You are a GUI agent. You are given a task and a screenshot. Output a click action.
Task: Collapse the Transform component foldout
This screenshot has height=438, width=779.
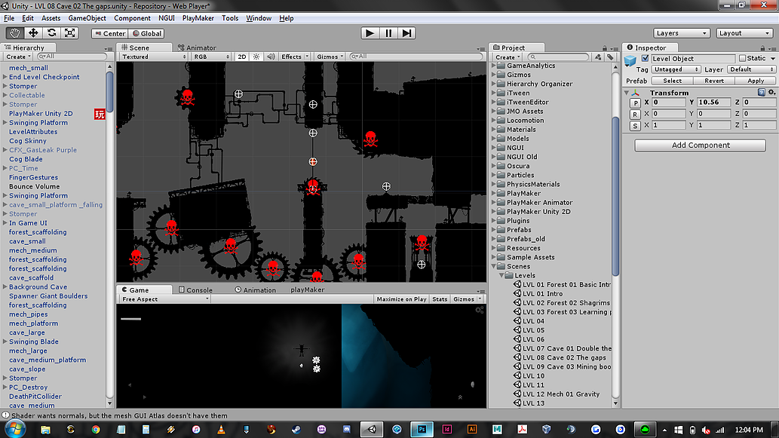pos(627,93)
